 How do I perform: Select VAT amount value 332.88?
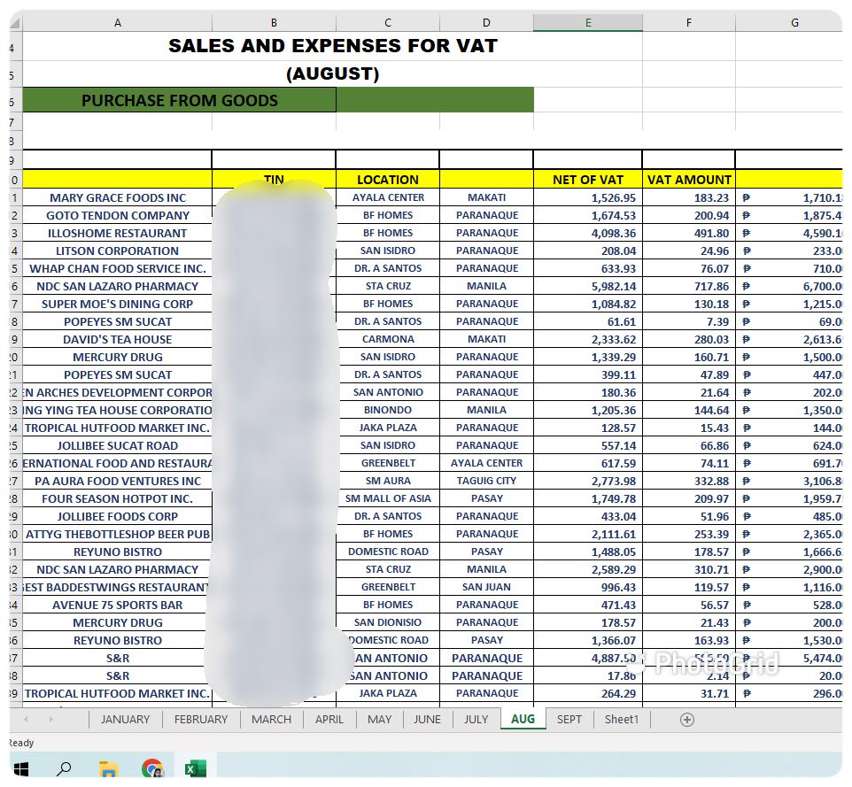coord(688,482)
